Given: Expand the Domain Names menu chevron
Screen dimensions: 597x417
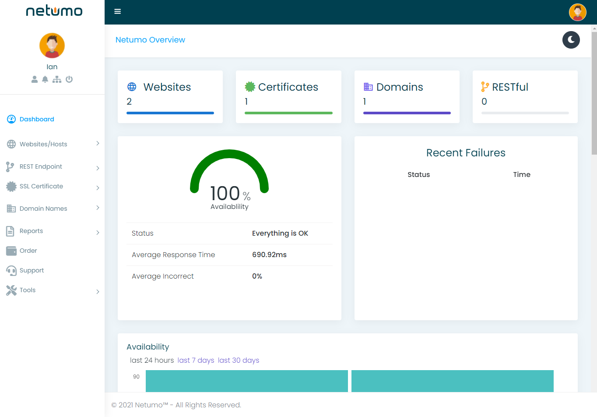Looking at the screenshot, I should [x=98, y=208].
